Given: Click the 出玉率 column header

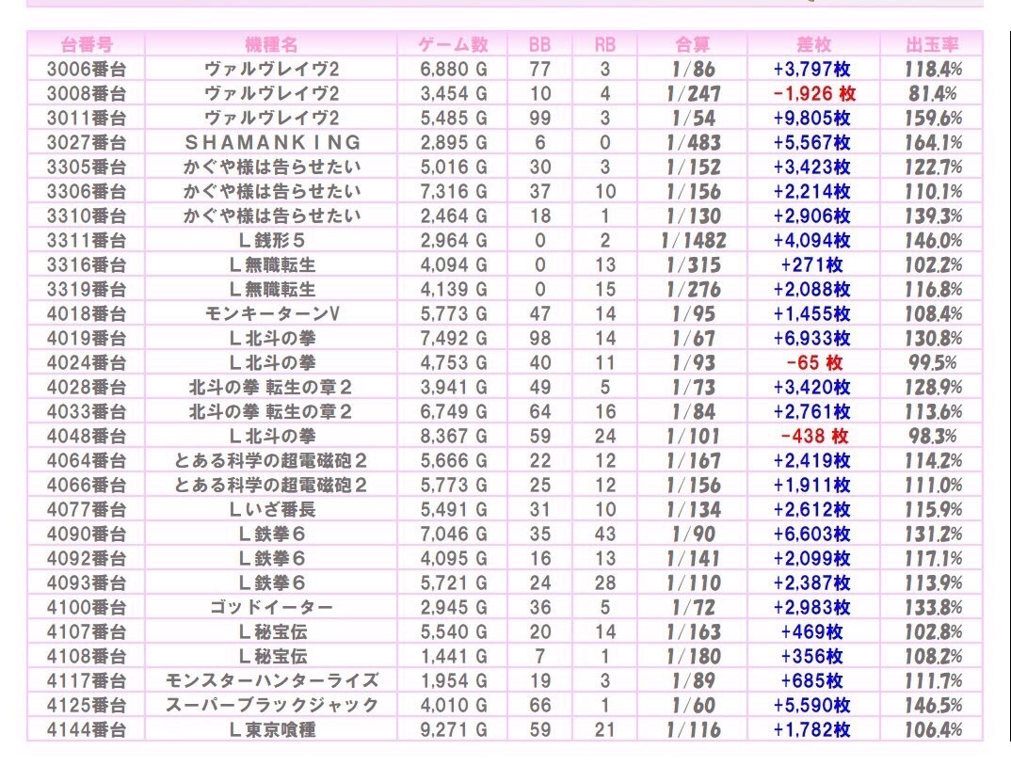Looking at the screenshot, I should (933, 44).
